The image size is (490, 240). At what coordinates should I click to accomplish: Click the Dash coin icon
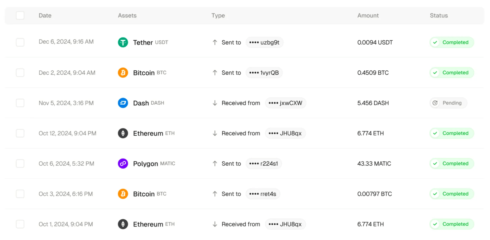point(123,103)
